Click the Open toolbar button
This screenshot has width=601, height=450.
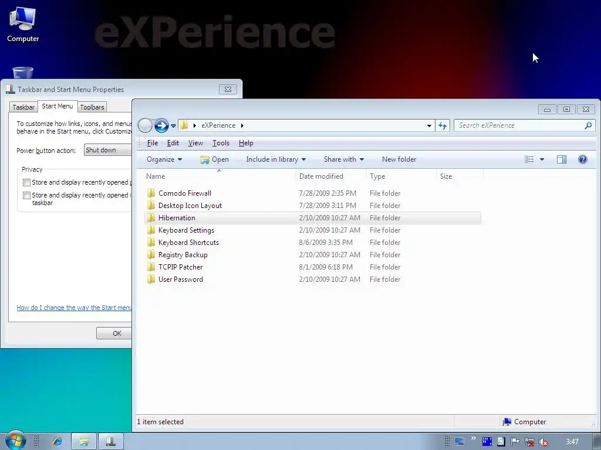(214, 159)
